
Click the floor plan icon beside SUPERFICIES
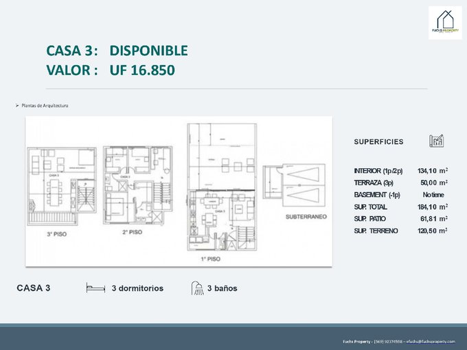point(436,141)
